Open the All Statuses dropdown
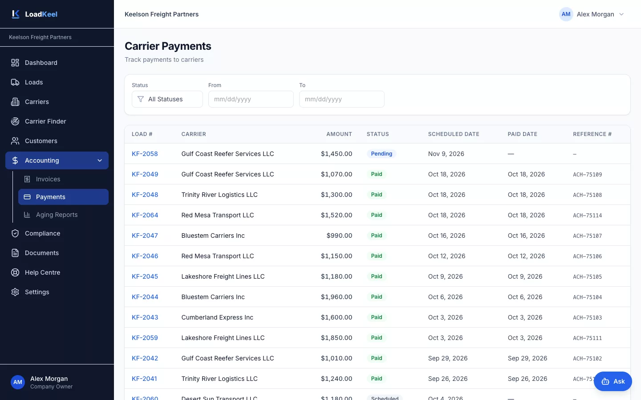641x400 pixels. click(x=167, y=99)
